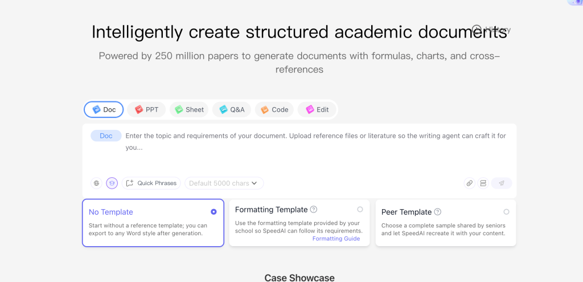Screen dimensions: 583x282
Task: Click the Peer Template help question icon
Action: point(438,212)
